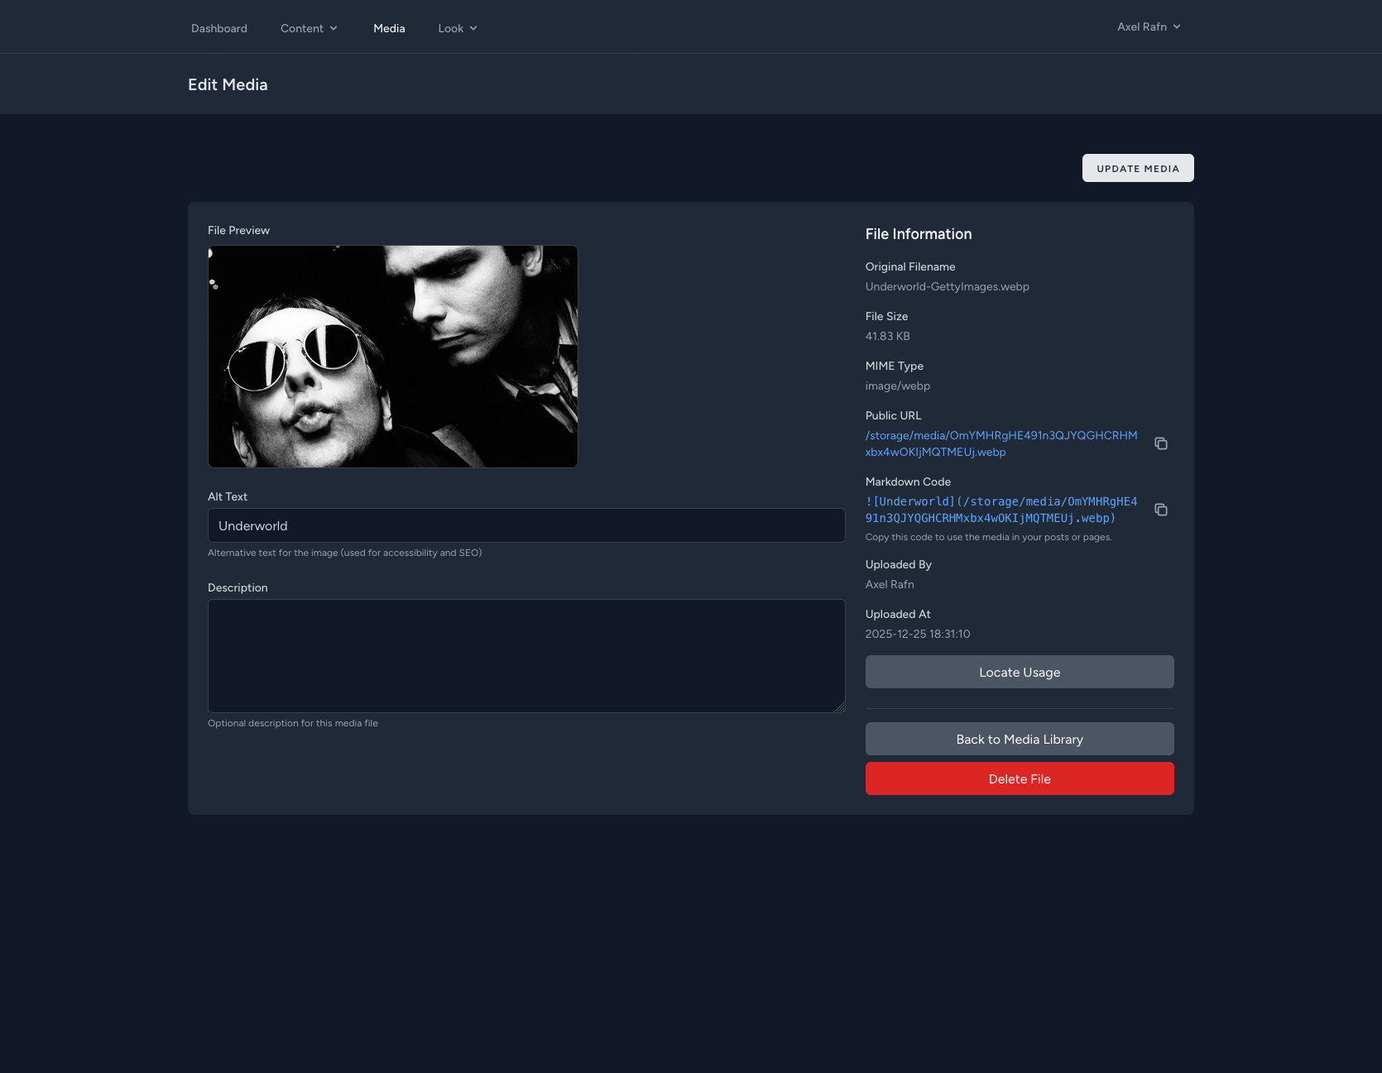The width and height of the screenshot is (1382, 1073).
Task: Open the Axel Rafn user menu
Action: pos(1149,26)
